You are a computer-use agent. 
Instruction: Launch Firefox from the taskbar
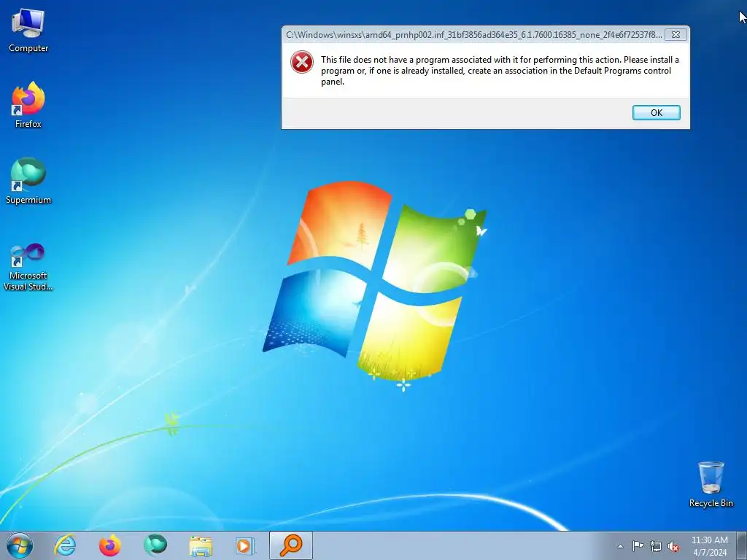pyautogui.click(x=110, y=545)
